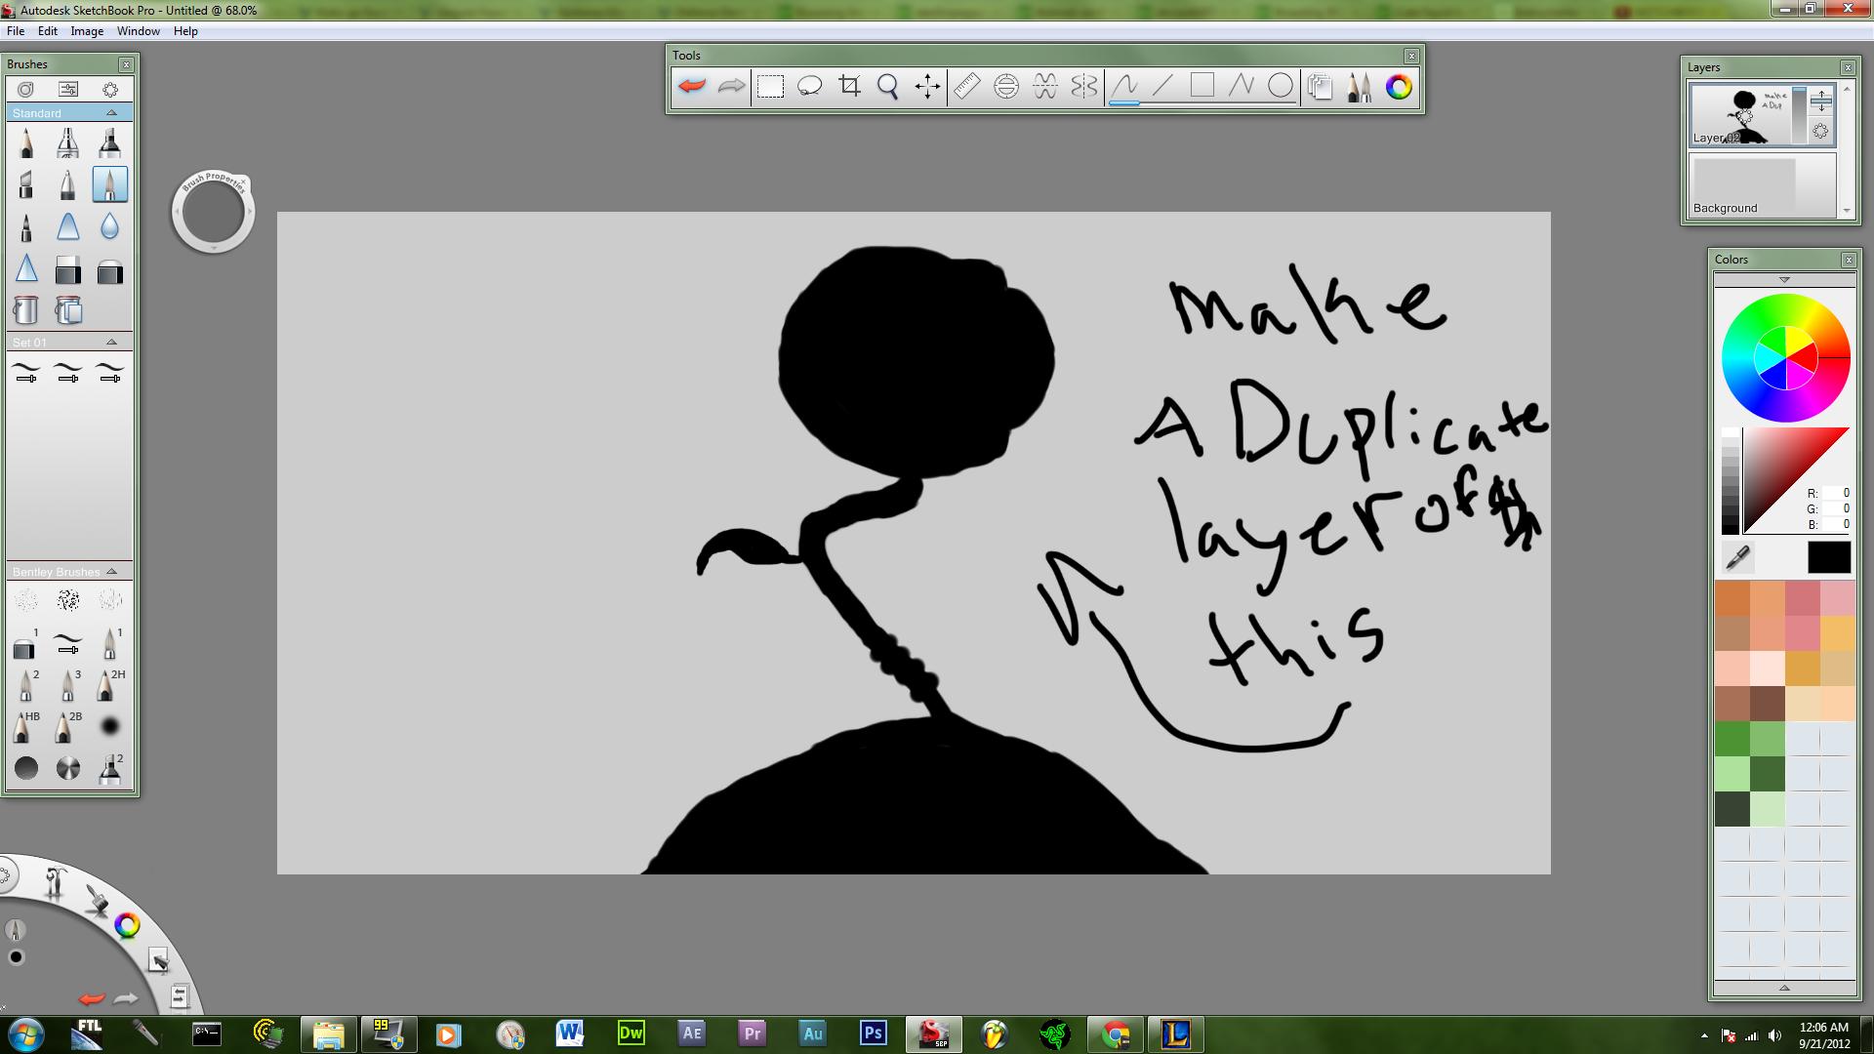The image size is (1874, 1054).
Task: Select the Crop tool
Action: [x=849, y=87]
